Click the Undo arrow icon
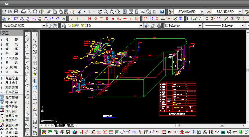This screenshot has height=137, width=249. [80, 12]
